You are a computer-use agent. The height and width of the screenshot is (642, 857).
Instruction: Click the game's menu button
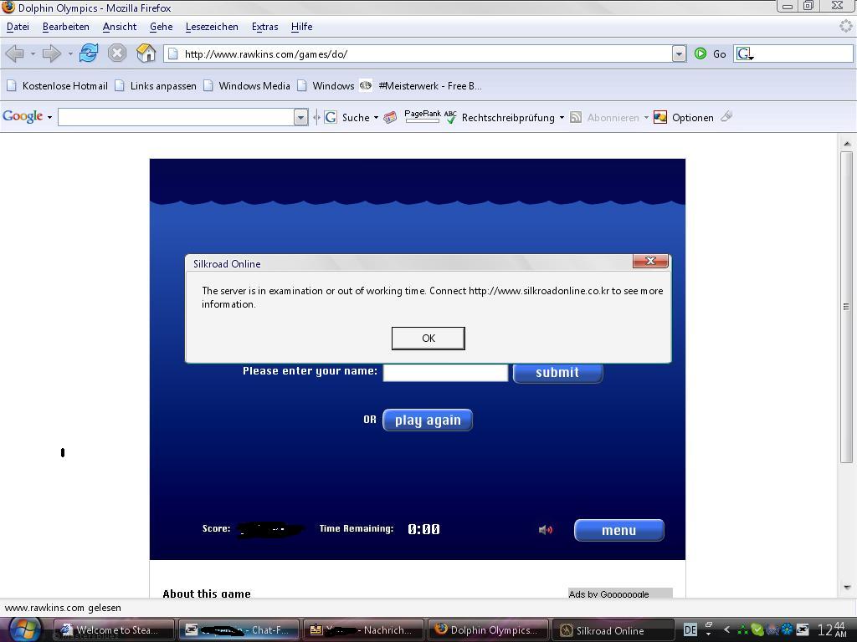pos(618,530)
